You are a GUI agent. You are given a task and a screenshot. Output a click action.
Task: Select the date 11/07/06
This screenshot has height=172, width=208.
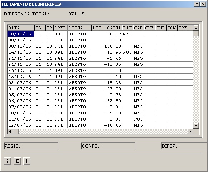[x=20, y=119]
